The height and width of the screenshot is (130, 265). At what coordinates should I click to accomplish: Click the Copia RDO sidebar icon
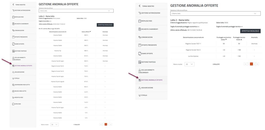coord(13,104)
